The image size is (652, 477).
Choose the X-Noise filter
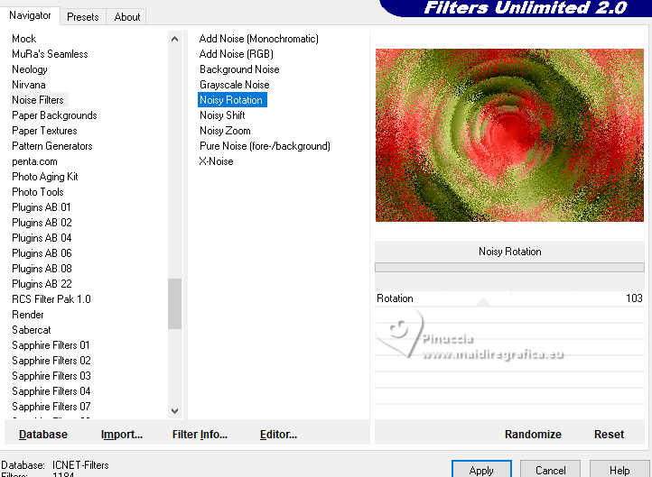[216, 161]
